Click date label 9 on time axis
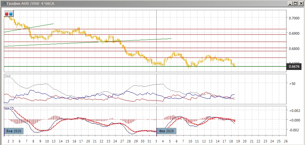305x145 pixels. click(x=40, y=141)
